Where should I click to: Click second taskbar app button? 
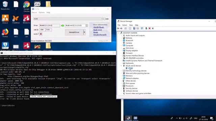(135, 118)
